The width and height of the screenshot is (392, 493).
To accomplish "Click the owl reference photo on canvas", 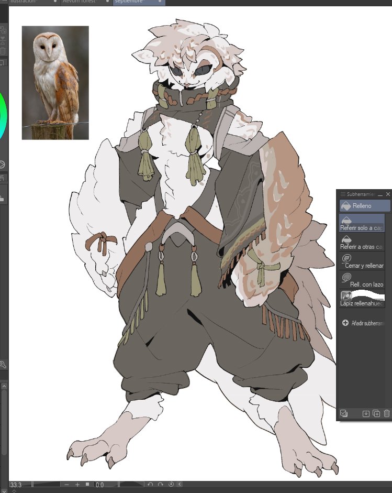I will click(55, 83).
